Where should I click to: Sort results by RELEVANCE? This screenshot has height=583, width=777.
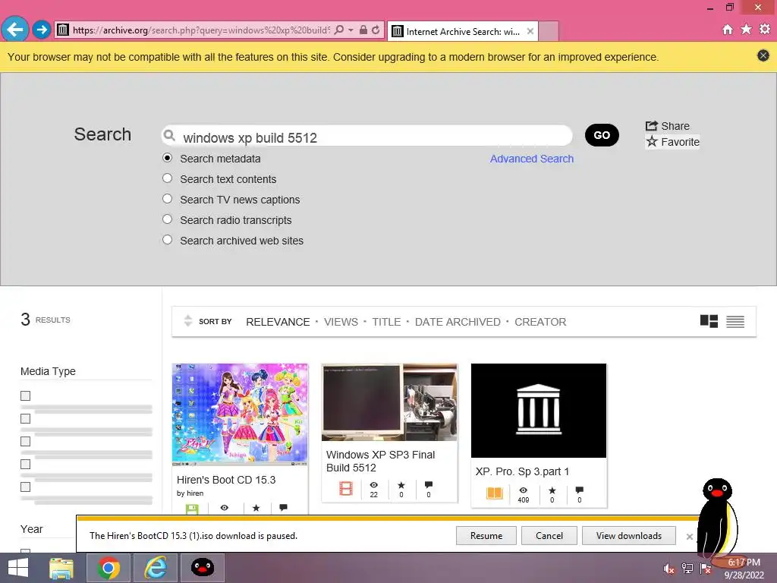[x=278, y=322]
